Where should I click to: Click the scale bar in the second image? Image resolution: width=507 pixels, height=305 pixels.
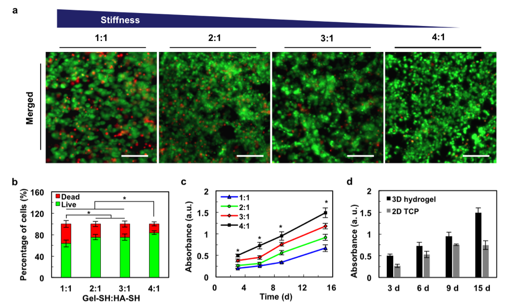coord(250,155)
